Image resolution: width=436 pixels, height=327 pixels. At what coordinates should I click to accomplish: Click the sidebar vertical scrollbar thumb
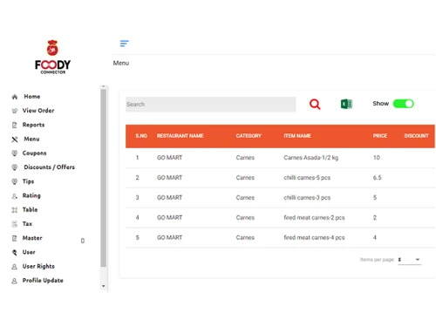coord(103,178)
